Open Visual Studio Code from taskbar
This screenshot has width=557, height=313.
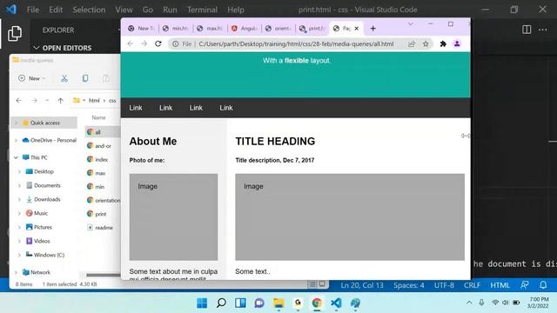[336, 303]
